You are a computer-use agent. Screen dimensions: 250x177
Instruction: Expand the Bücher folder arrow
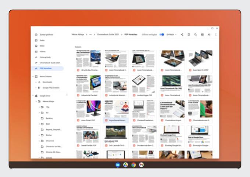click(x=39, y=135)
